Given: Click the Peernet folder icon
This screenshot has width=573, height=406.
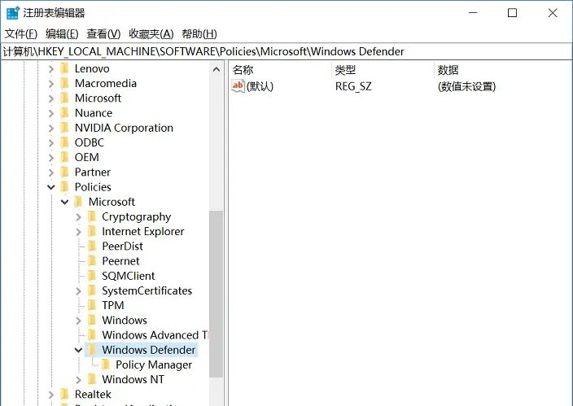Looking at the screenshot, I should (x=92, y=261).
